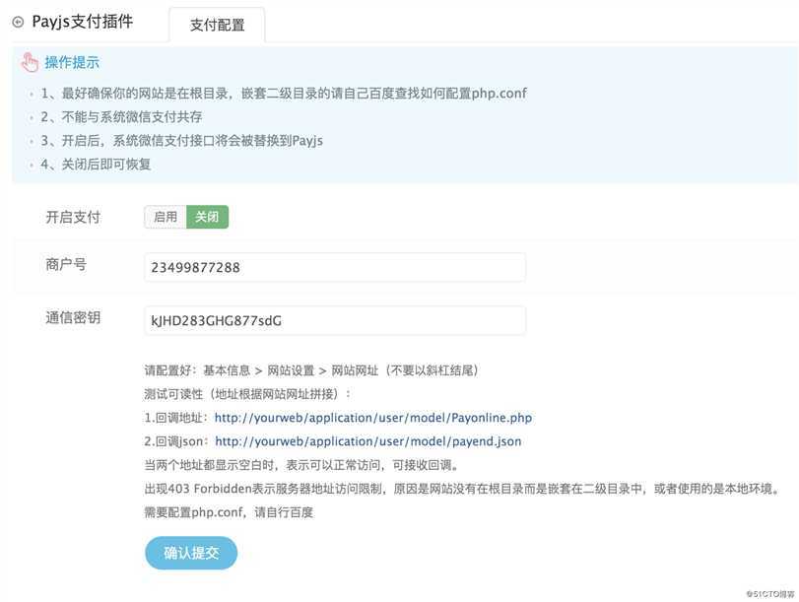
Task: Open the 支付配置 tab
Action: pyautogui.click(x=217, y=25)
